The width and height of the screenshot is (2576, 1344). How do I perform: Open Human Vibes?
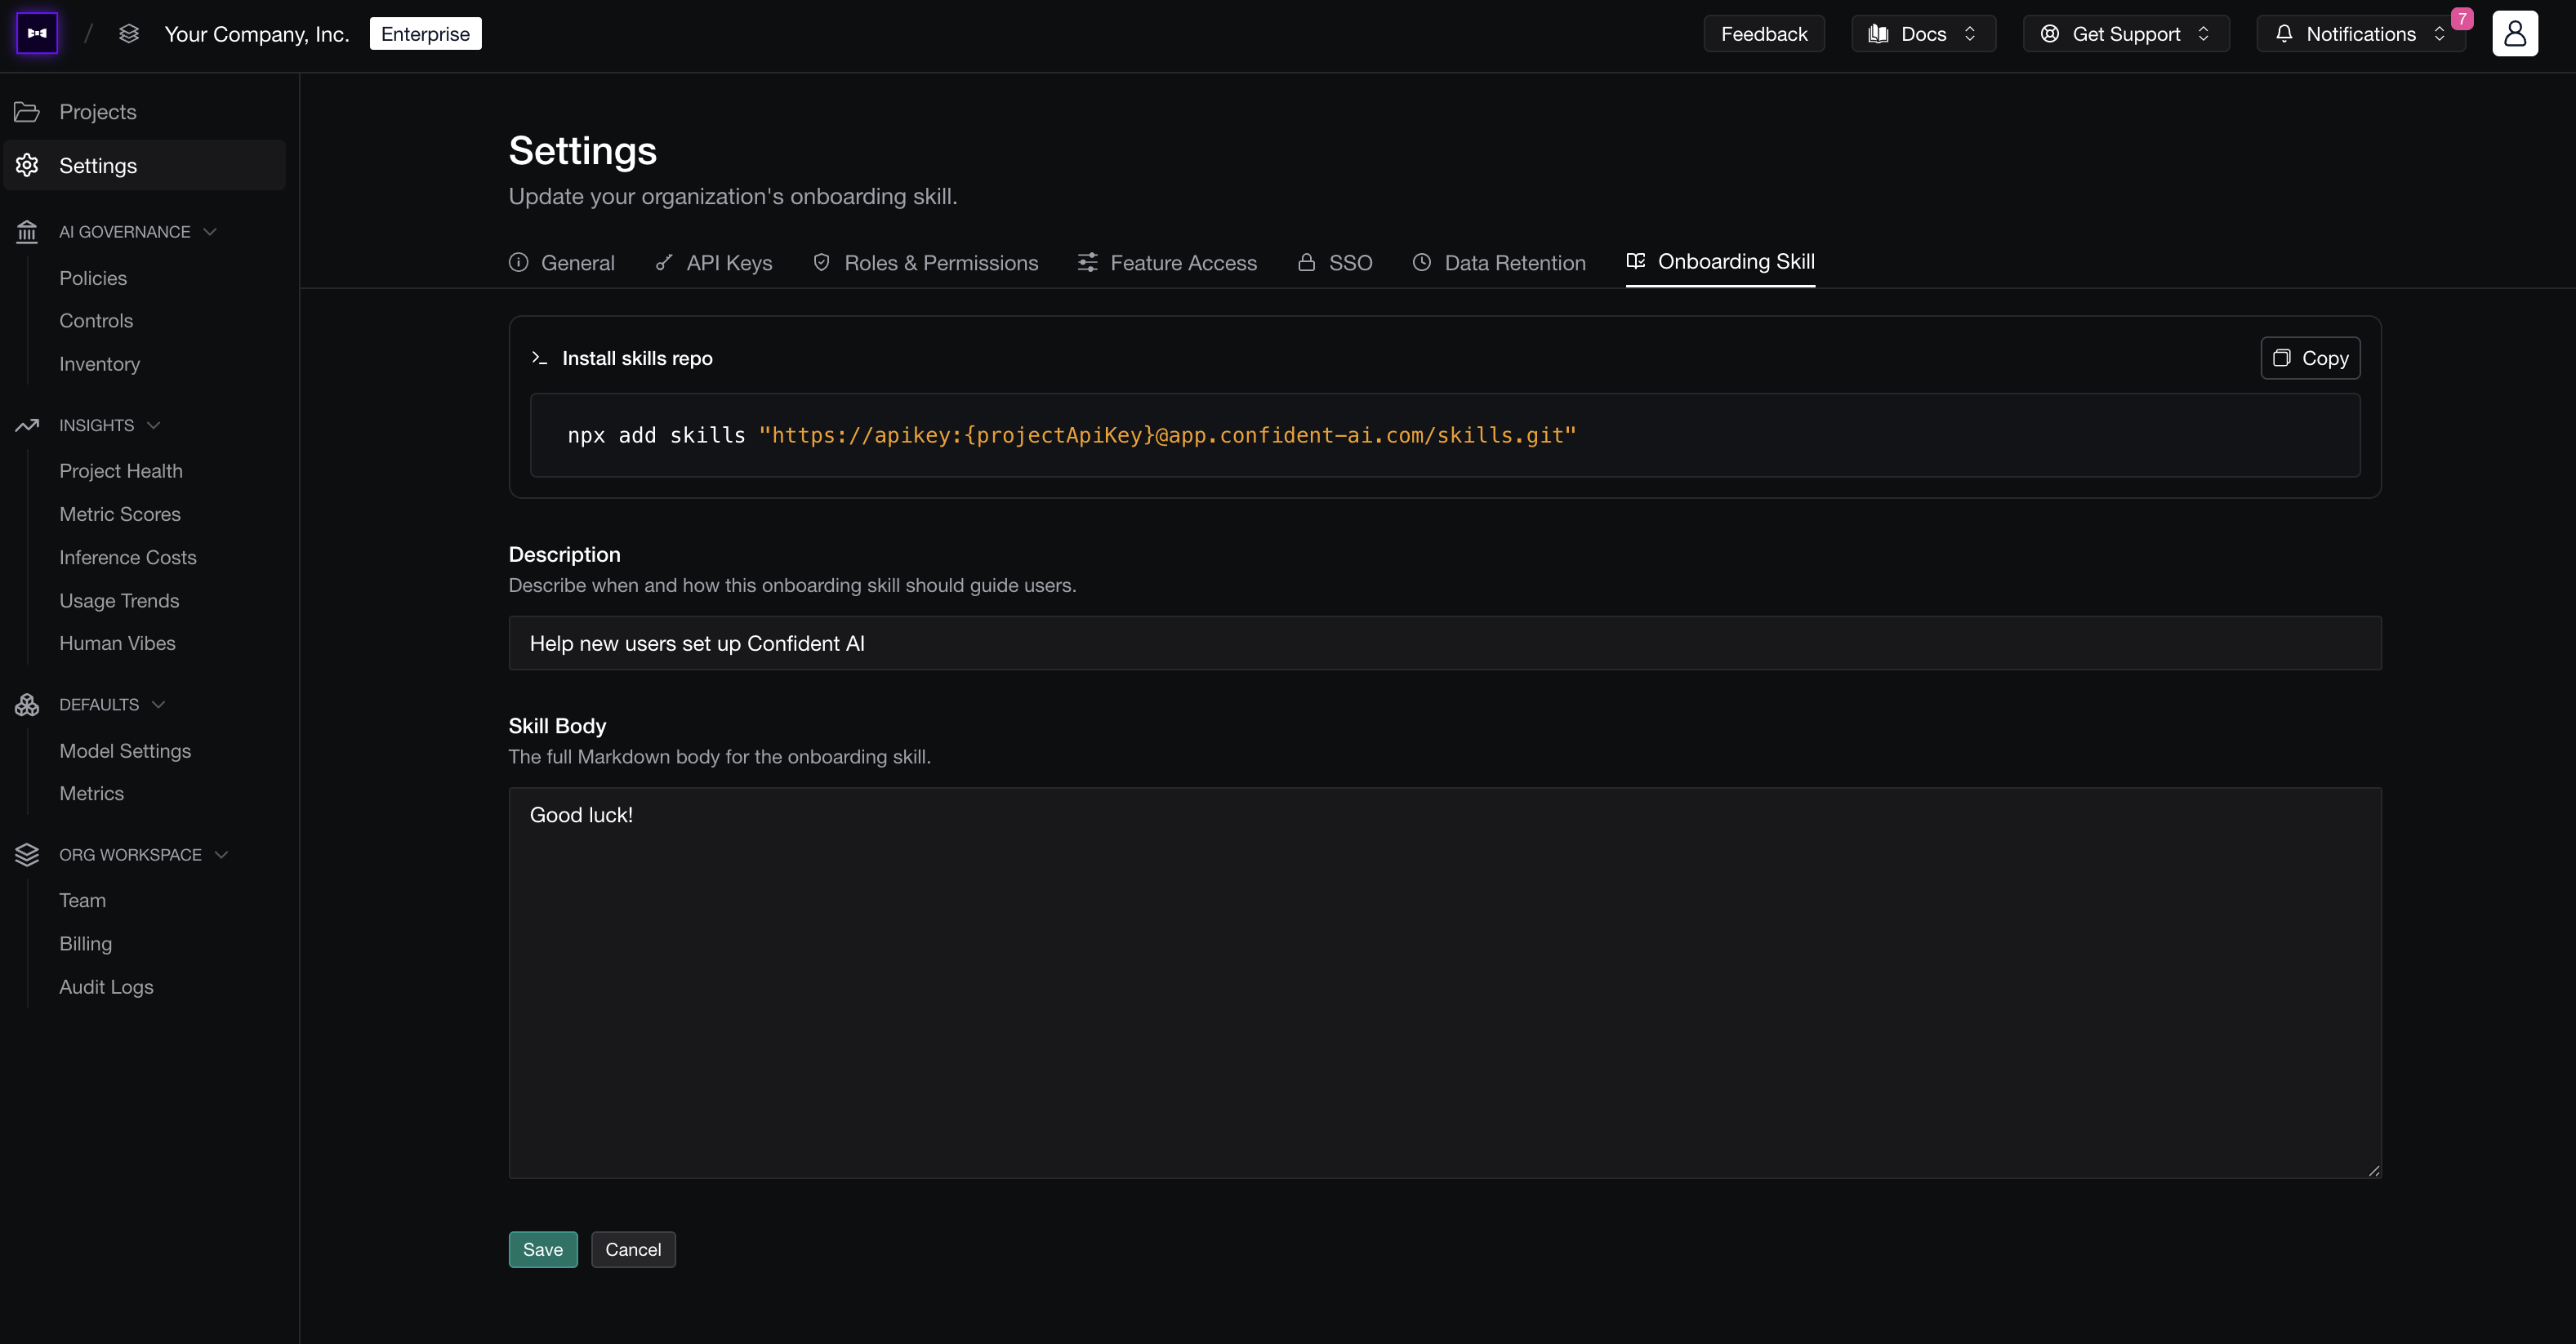tap(117, 643)
